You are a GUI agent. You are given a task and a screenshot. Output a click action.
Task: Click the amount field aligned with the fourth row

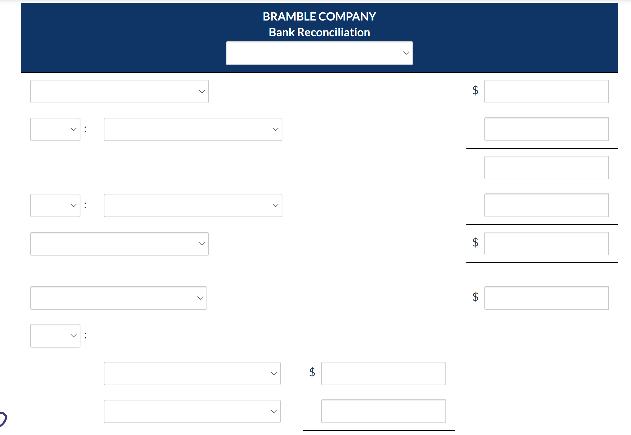pos(546,205)
